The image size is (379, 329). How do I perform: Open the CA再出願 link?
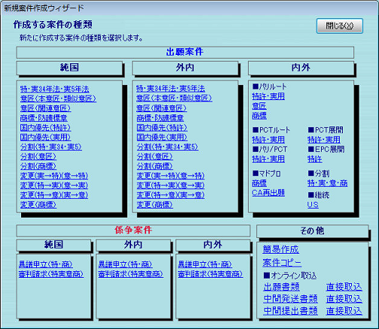(x=268, y=193)
